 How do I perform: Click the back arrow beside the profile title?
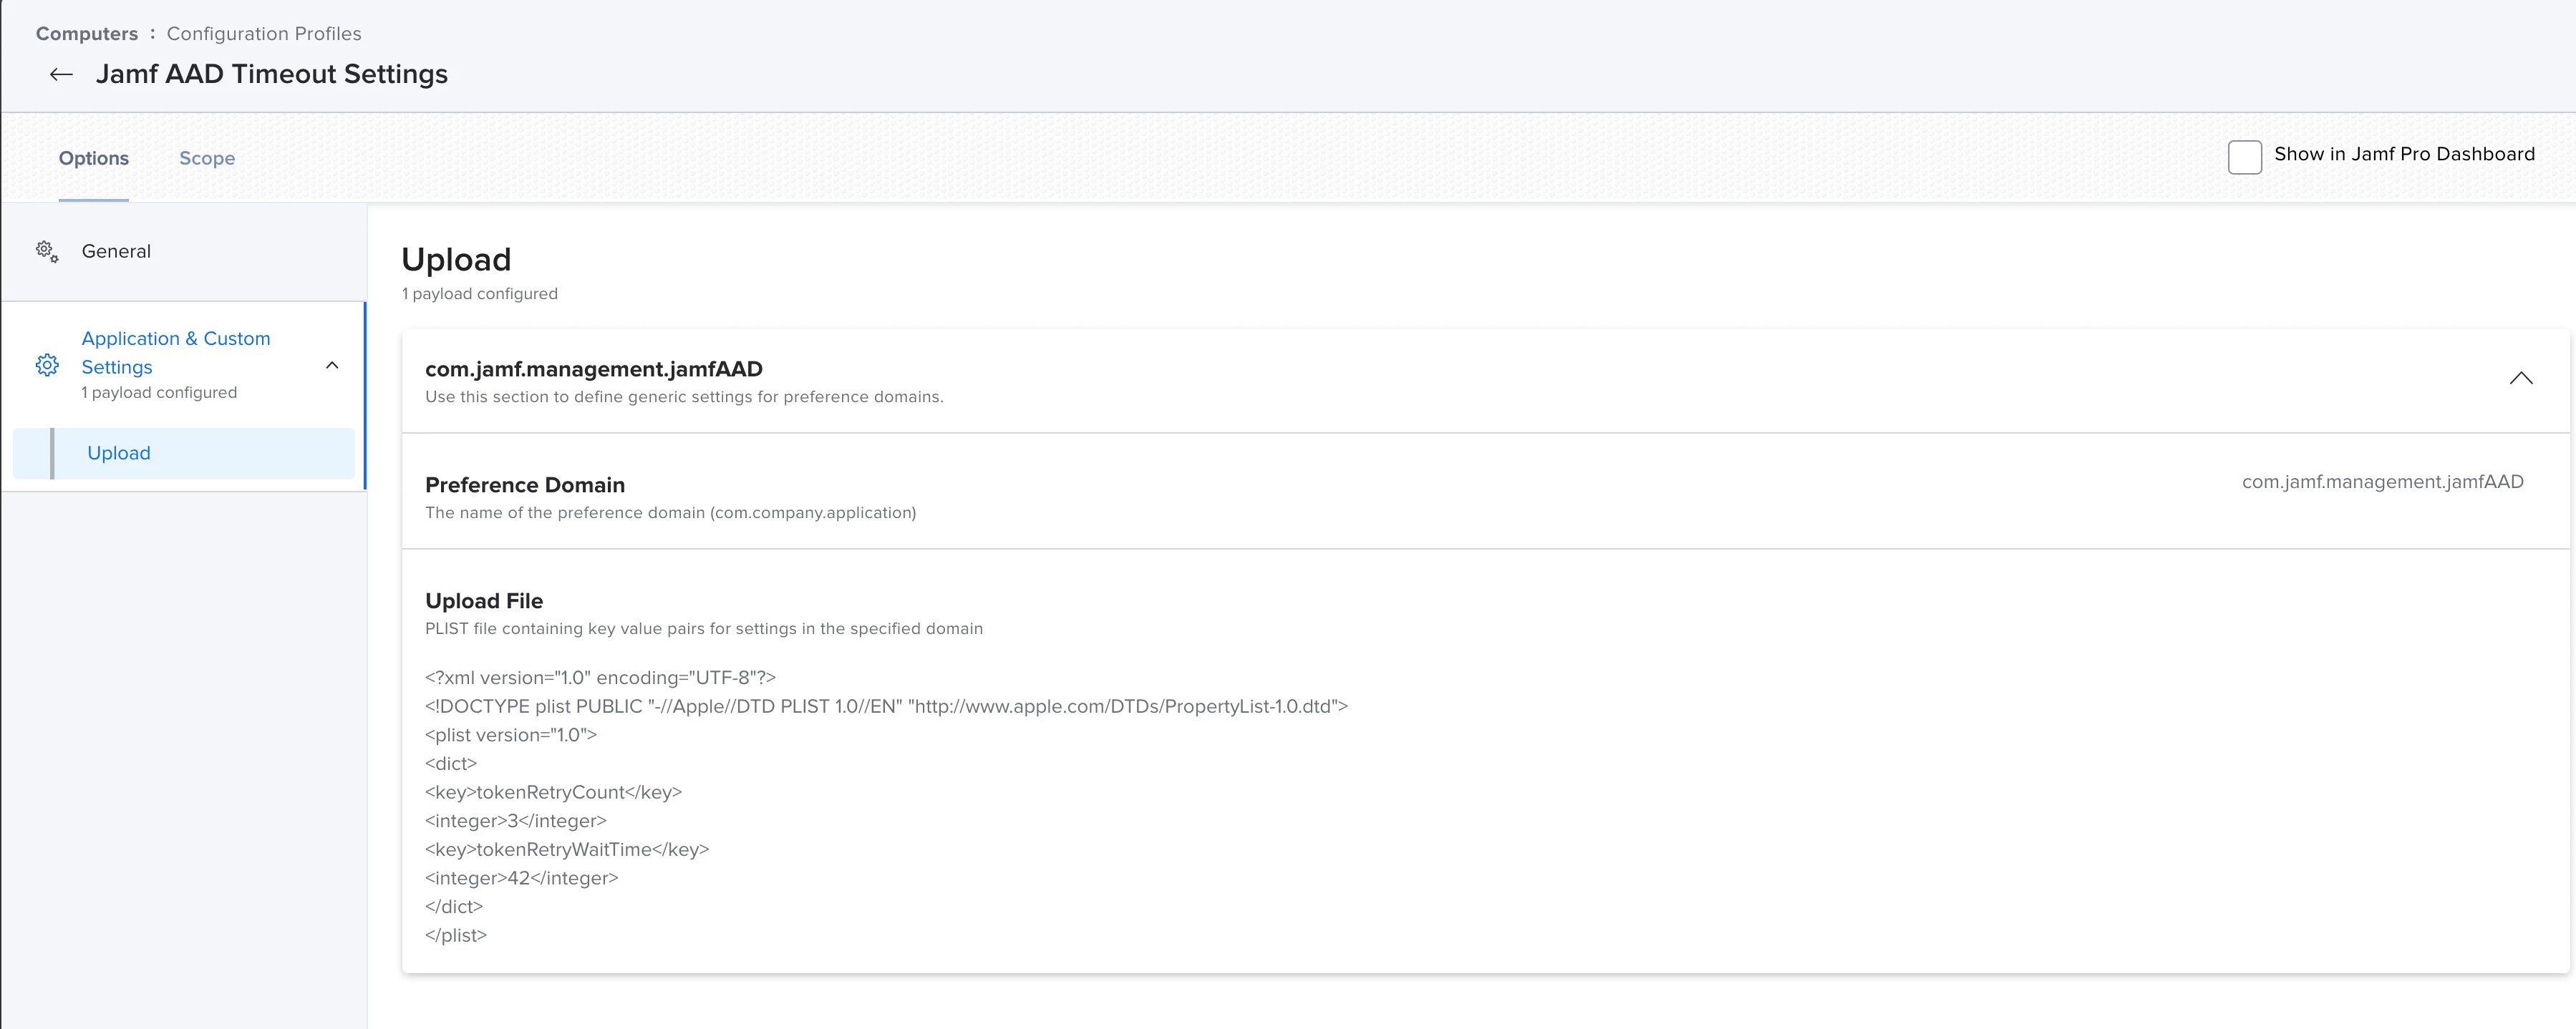61,75
